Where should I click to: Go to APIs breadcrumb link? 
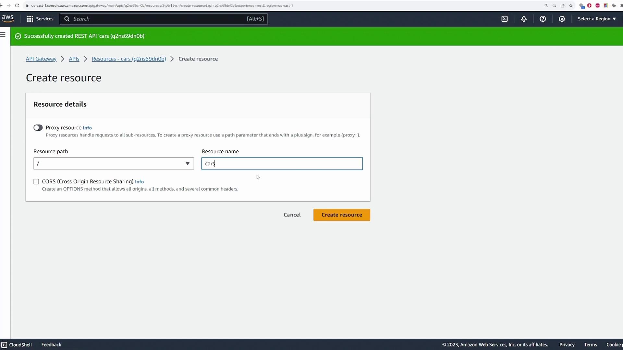pyautogui.click(x=74, y=59)
